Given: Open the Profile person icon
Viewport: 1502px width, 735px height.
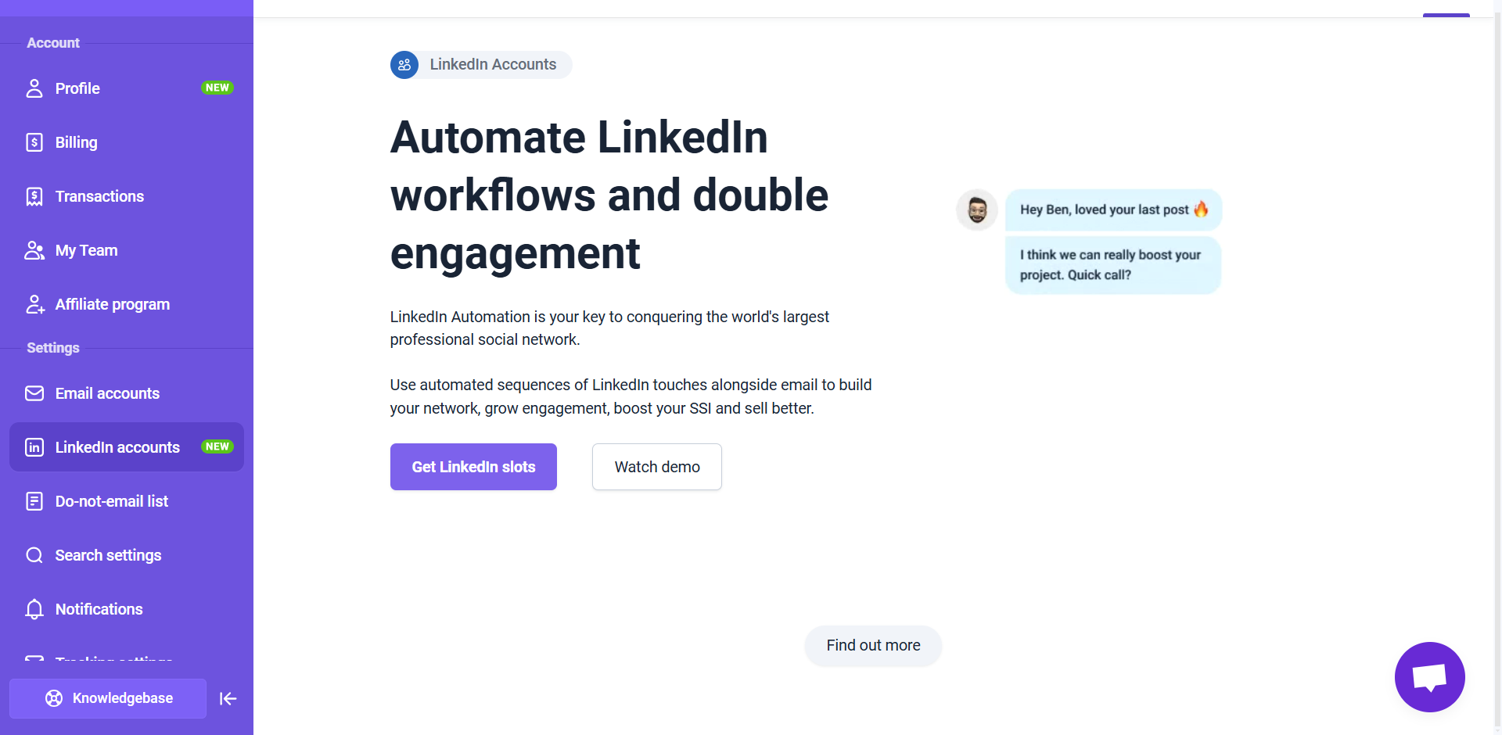Looking at the screenshot, I should [x=34, y=88].
